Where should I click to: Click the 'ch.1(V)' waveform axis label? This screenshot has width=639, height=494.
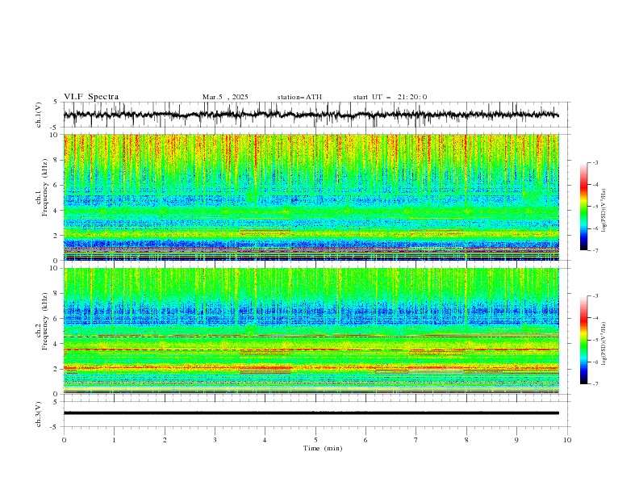[x=39, y=115]
